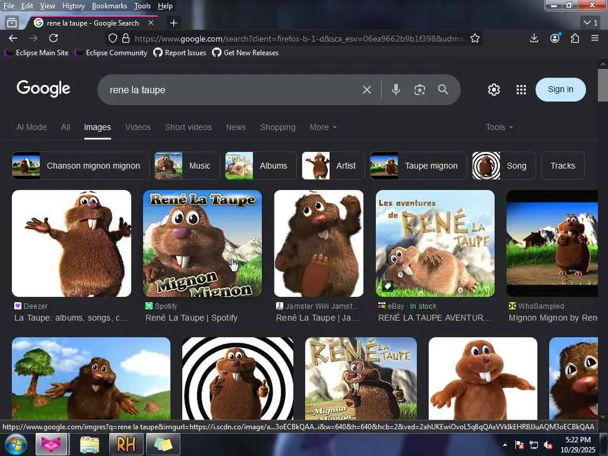Switch to the News tab
This screenshot has height=456, width=608.
pos(236,127)
